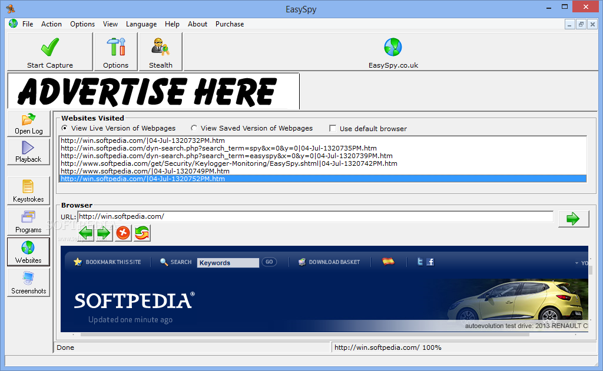Click the ADVERTISE HERE banner
Screen dimensions: 603x371
point(154,91)
